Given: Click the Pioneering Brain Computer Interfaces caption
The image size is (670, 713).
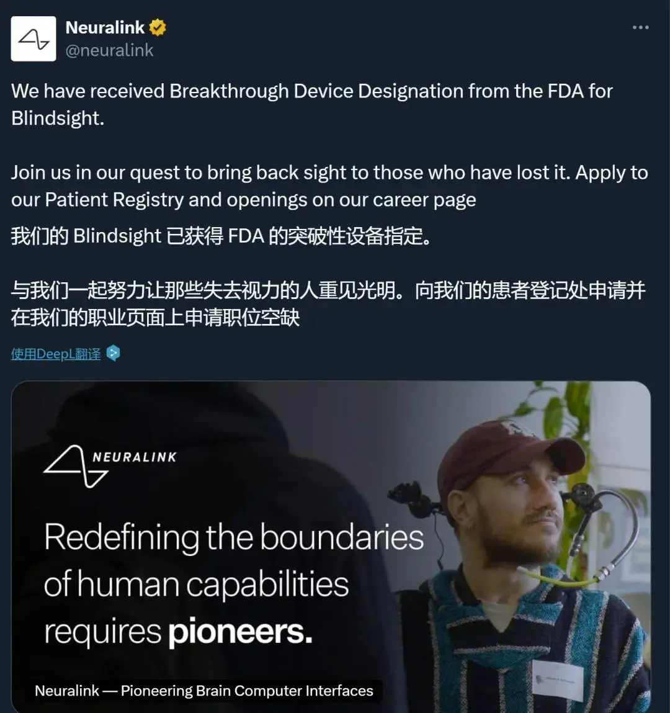Looking at the screenshot, I should coord(204,691).
